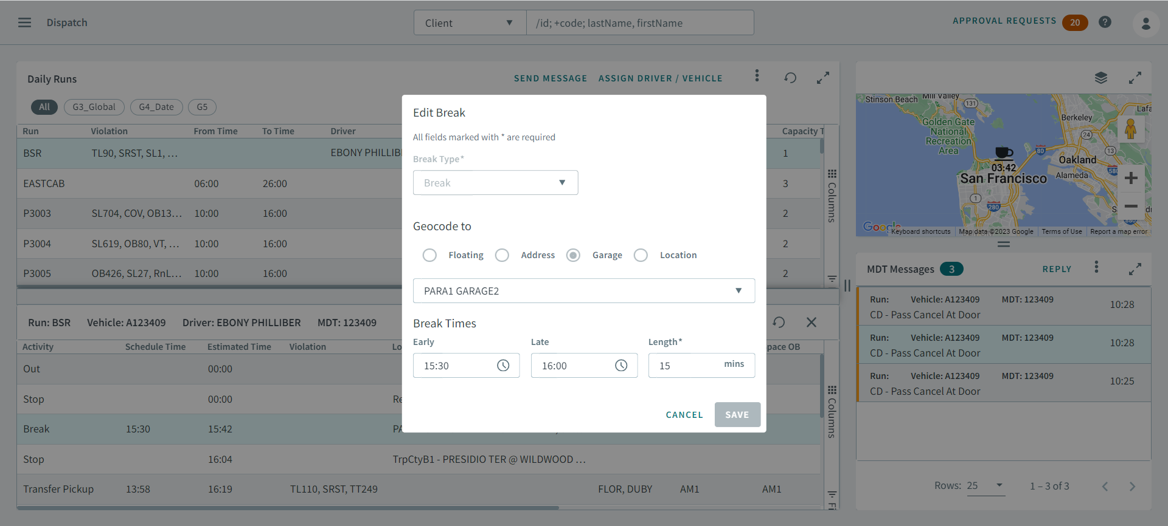This screenshot has height=526, width=1168.
Task: Open the Client search type dropdown
Action: point(470,22)
